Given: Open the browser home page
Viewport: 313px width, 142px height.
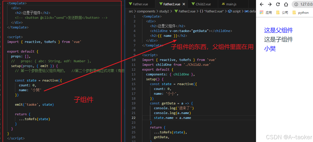Looking at the screenshot, I should [286, 4].
